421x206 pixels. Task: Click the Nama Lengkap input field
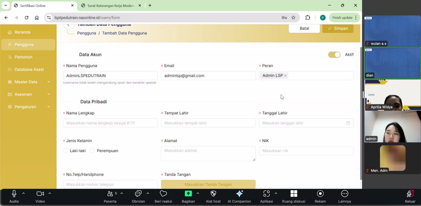click(110, 123)
